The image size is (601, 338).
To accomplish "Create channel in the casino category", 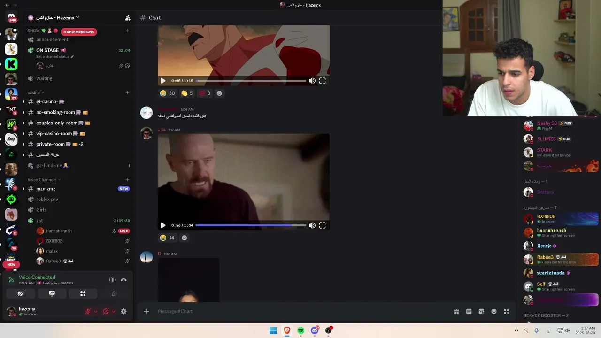I will [127, 92].
